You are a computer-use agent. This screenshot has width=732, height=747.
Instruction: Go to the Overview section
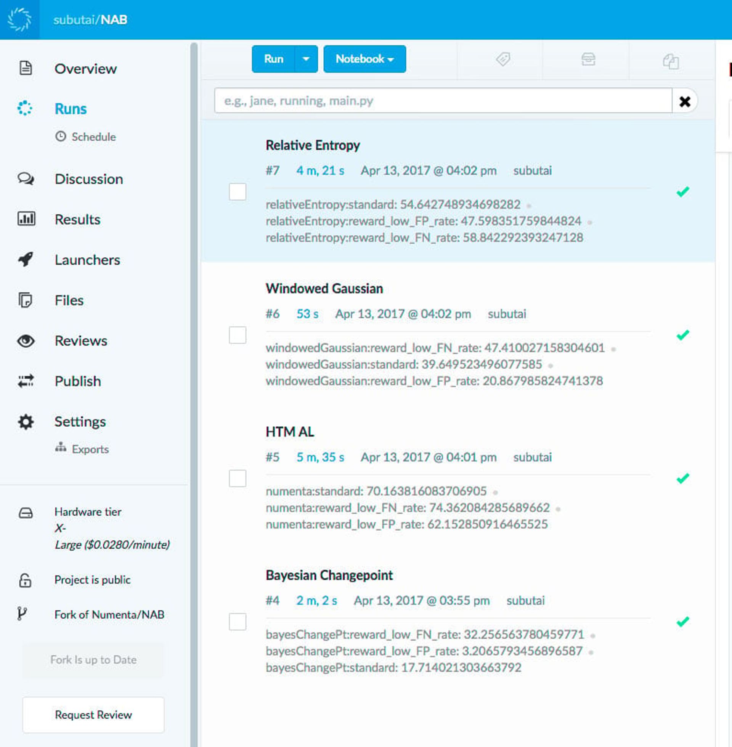(x=85, y=69)
